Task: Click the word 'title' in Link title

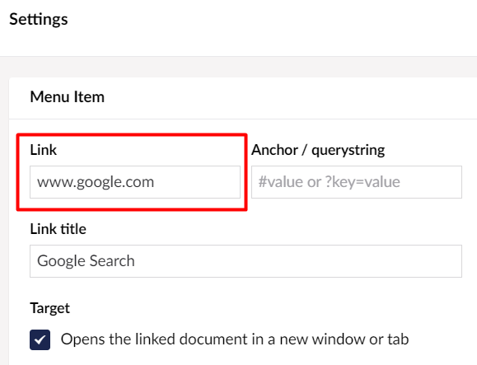Action: click(x=73, y=229)
